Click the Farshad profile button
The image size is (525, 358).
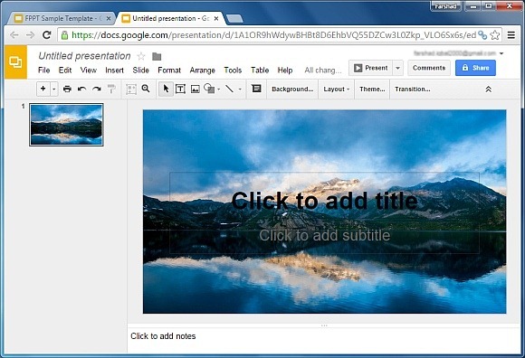[445, 6]
